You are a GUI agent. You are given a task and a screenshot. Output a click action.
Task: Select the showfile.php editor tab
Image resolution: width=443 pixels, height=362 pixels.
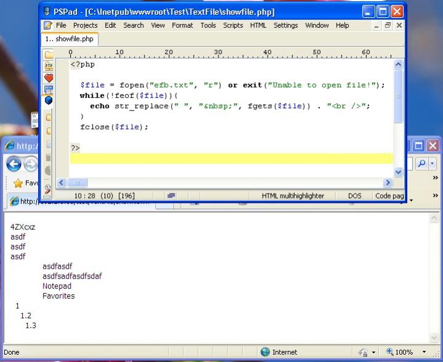pyautogui.click(x=70, y=39)
